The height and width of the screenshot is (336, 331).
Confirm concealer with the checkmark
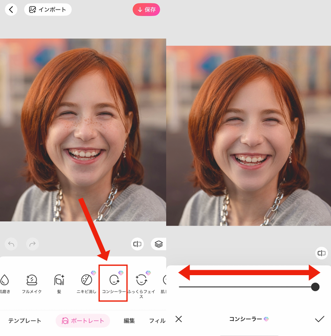point(319,319)
